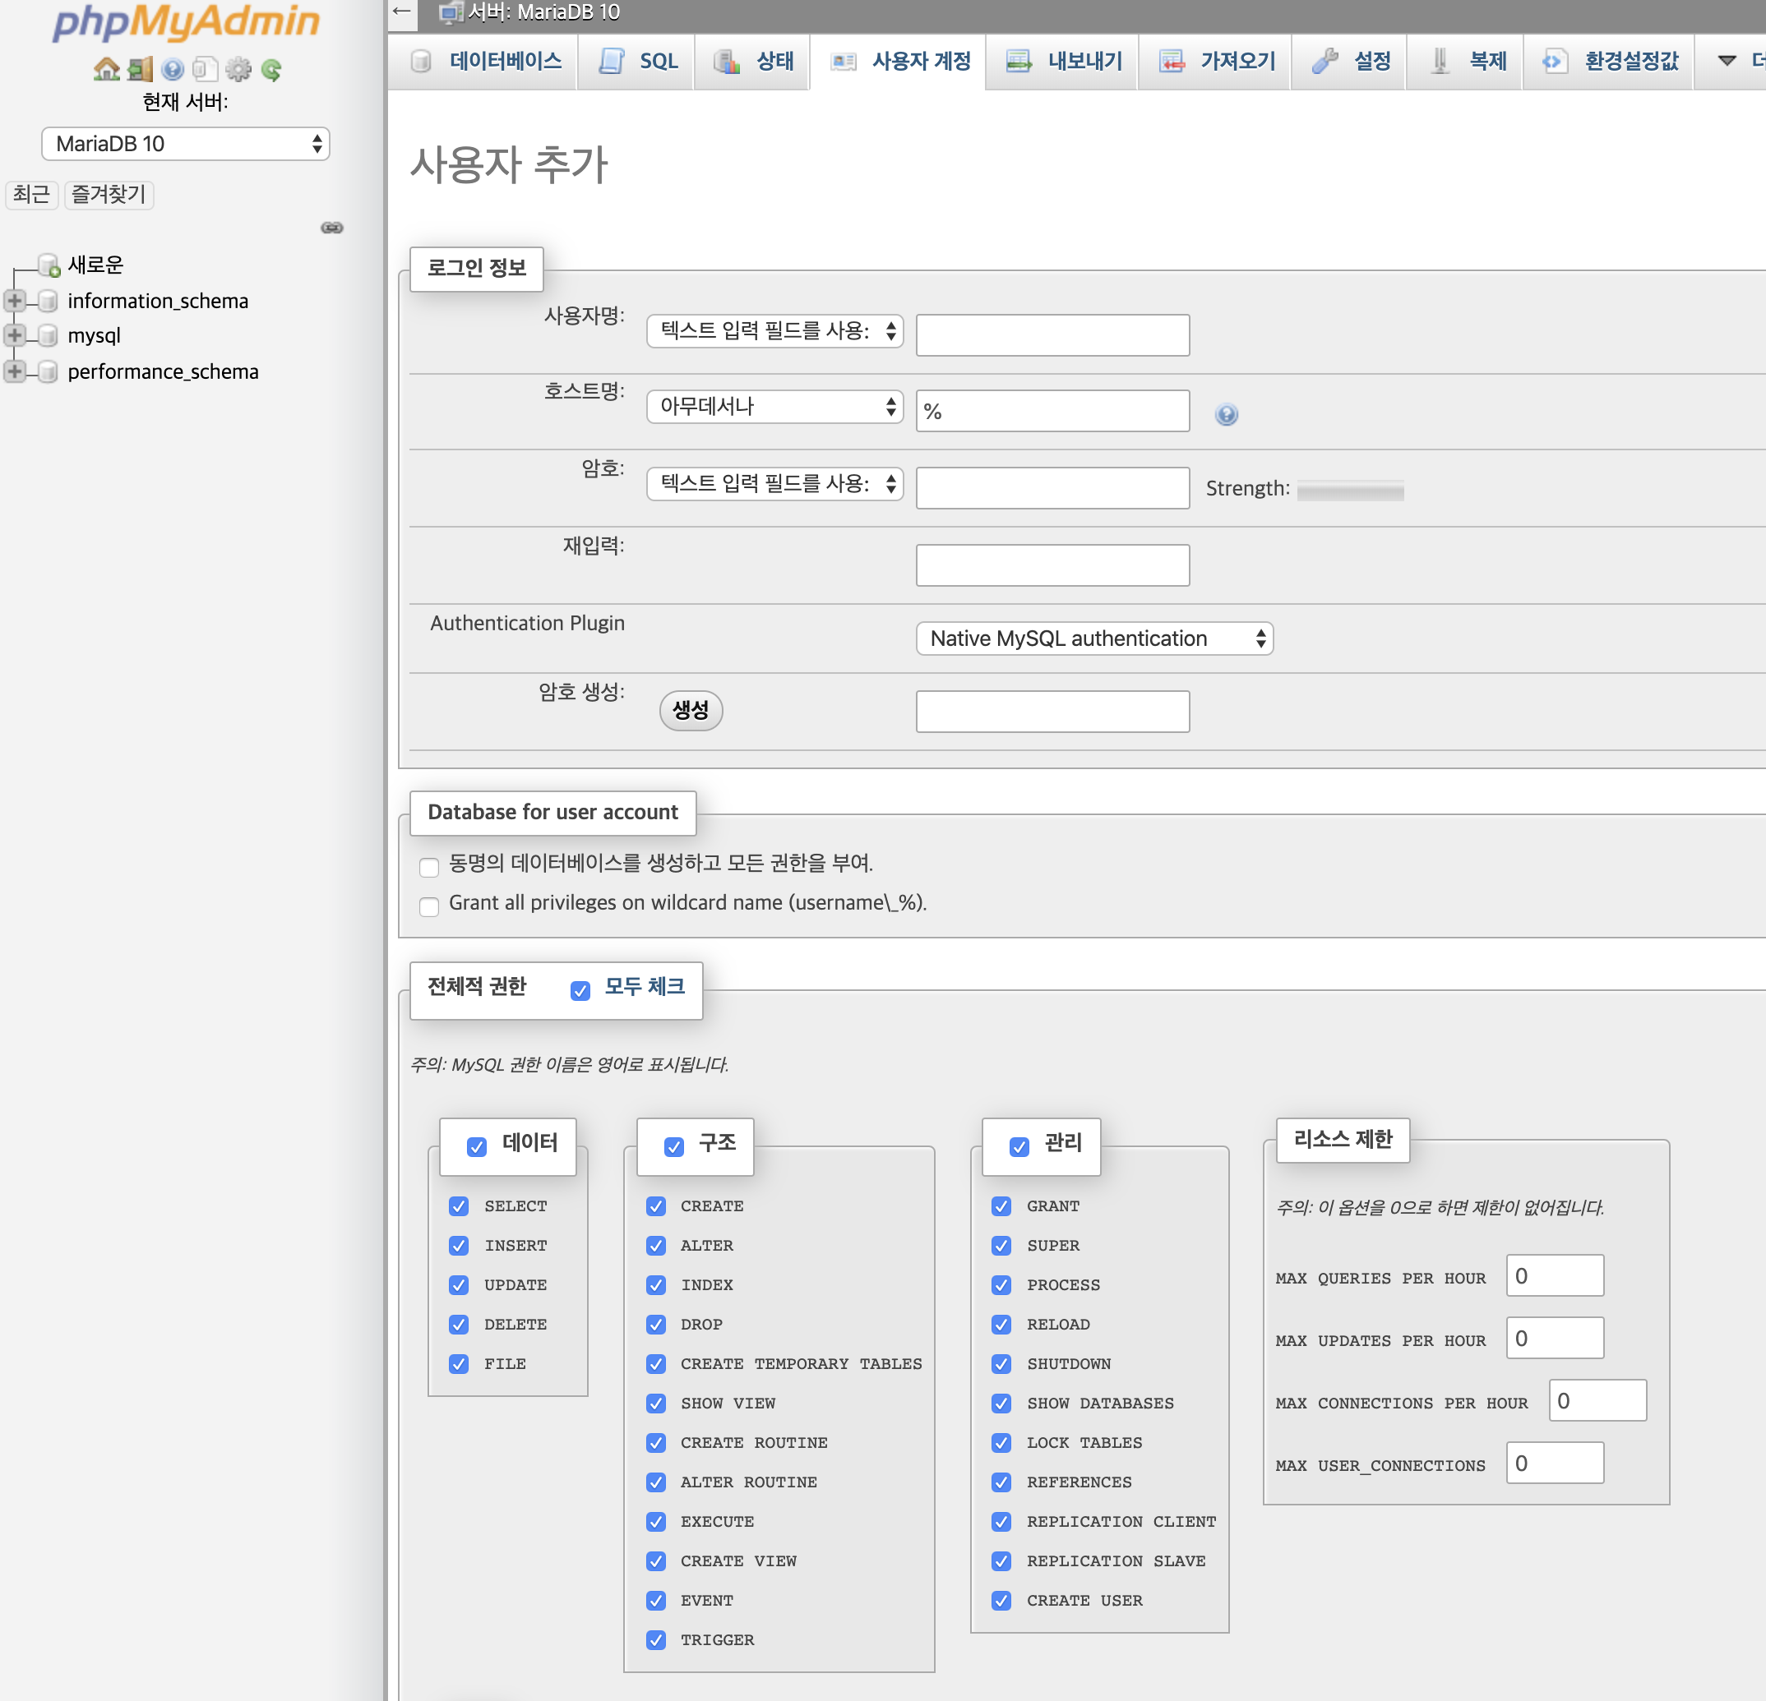Viewport: 1766px width, 1701px height.
Task: Click the password Strength meter bar
Action: click(x=1350, y=490)
